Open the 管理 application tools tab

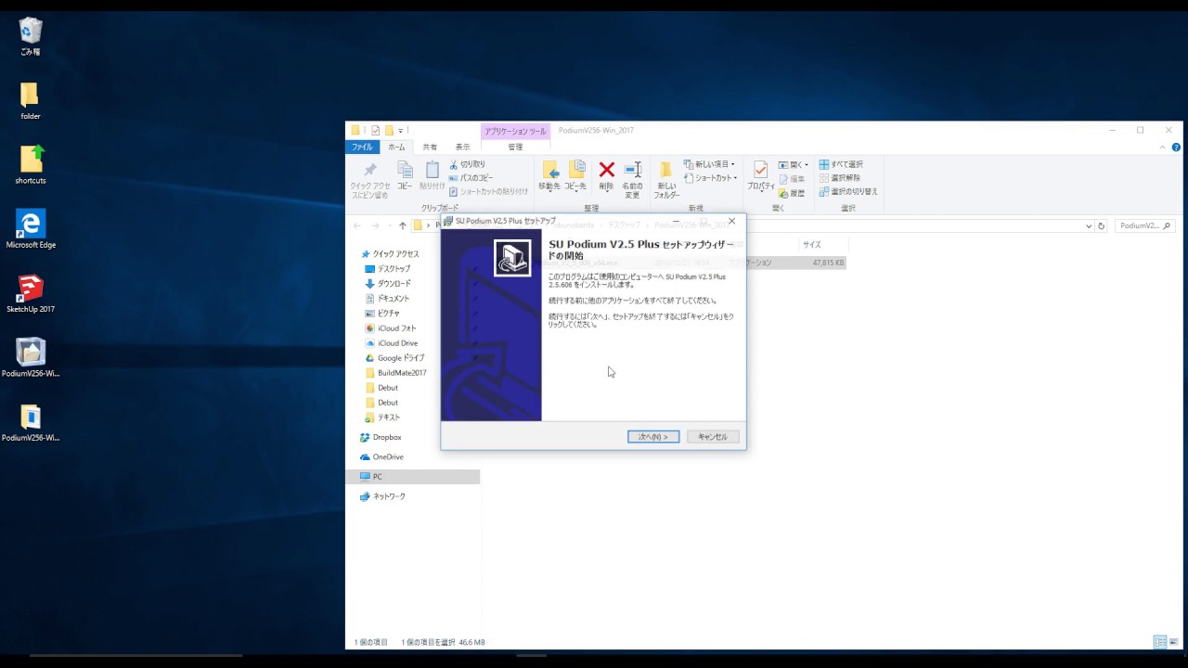click(515, 147)
